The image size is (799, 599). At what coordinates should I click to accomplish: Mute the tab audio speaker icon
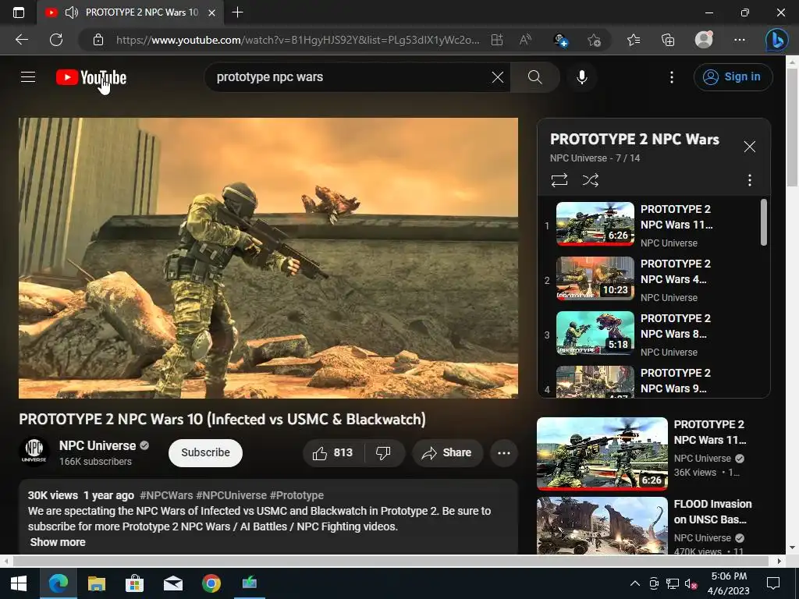[72, 12]
